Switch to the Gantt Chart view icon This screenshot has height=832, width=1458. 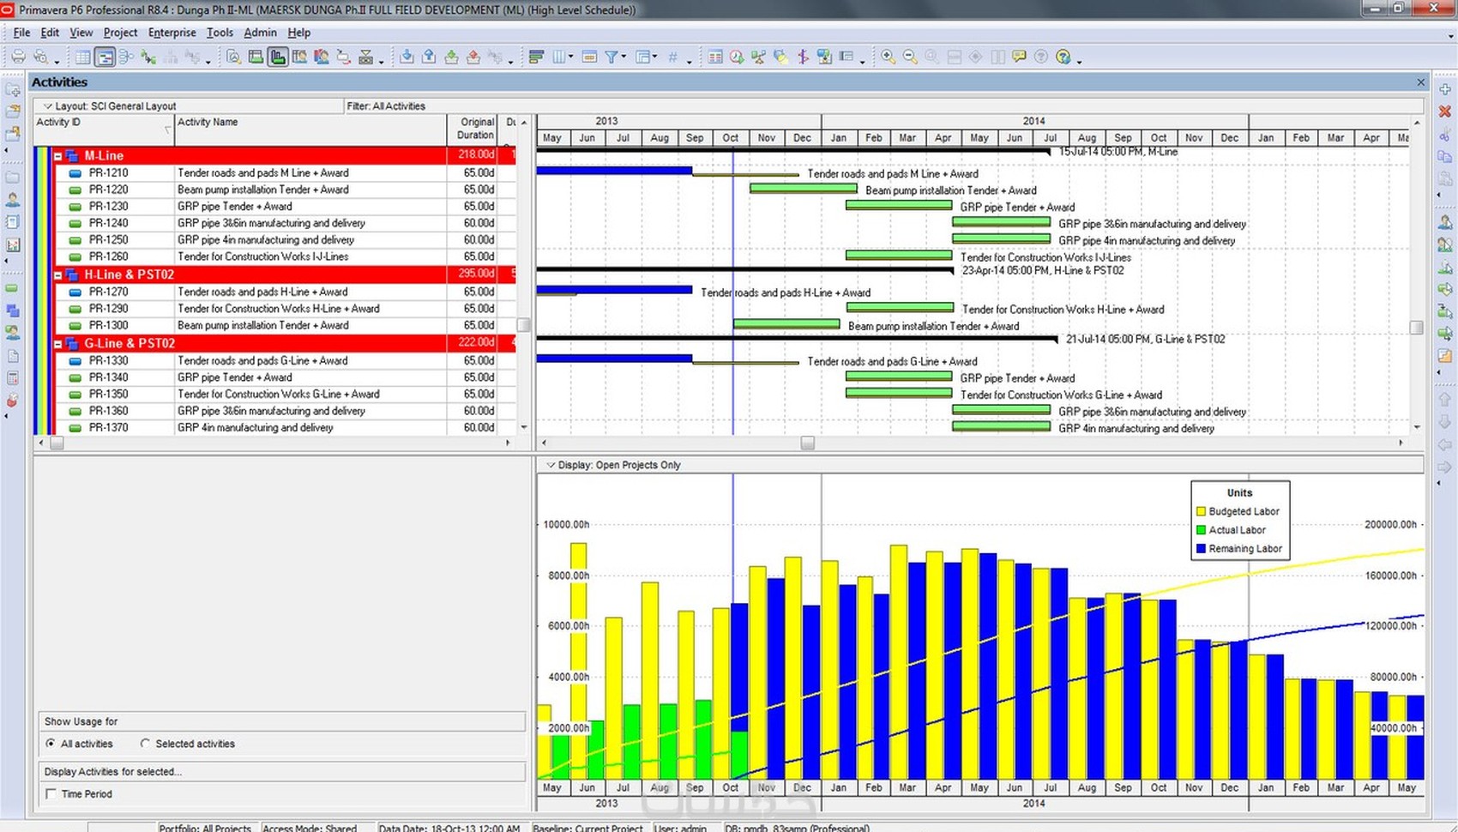(x=105, y=57)
